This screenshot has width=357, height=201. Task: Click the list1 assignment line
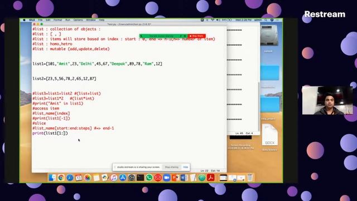[x=97, y=64]
